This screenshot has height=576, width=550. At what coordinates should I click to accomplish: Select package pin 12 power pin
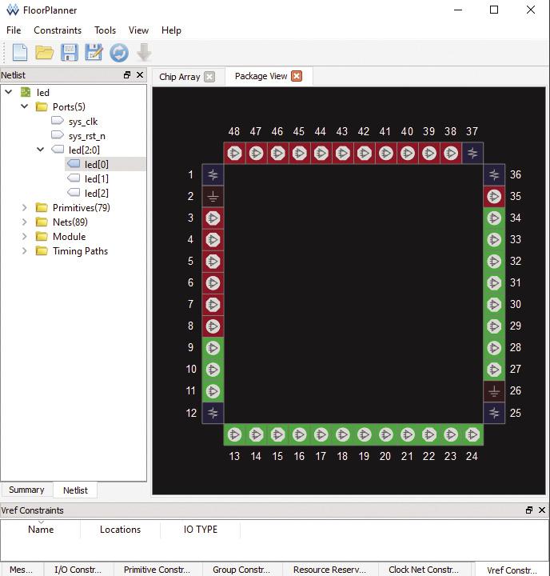(213, 413)
